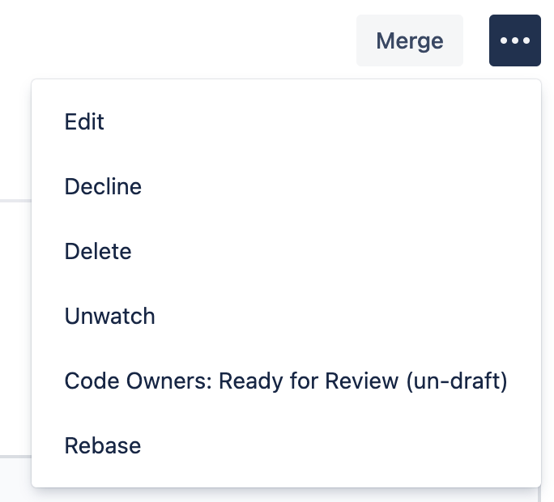The image size is (554, 502).
Task: Close the more actions dropdown
Action: [x=514, y=40]
